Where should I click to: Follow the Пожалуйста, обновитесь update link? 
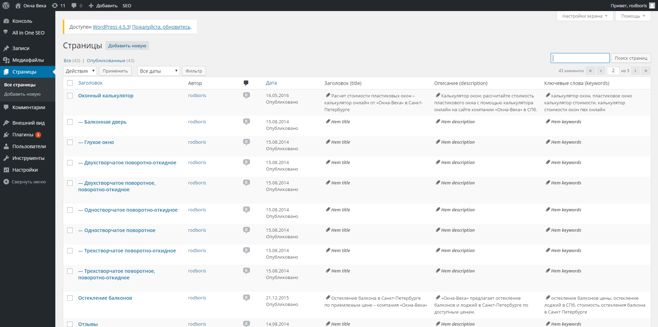[x=161, y=27]
